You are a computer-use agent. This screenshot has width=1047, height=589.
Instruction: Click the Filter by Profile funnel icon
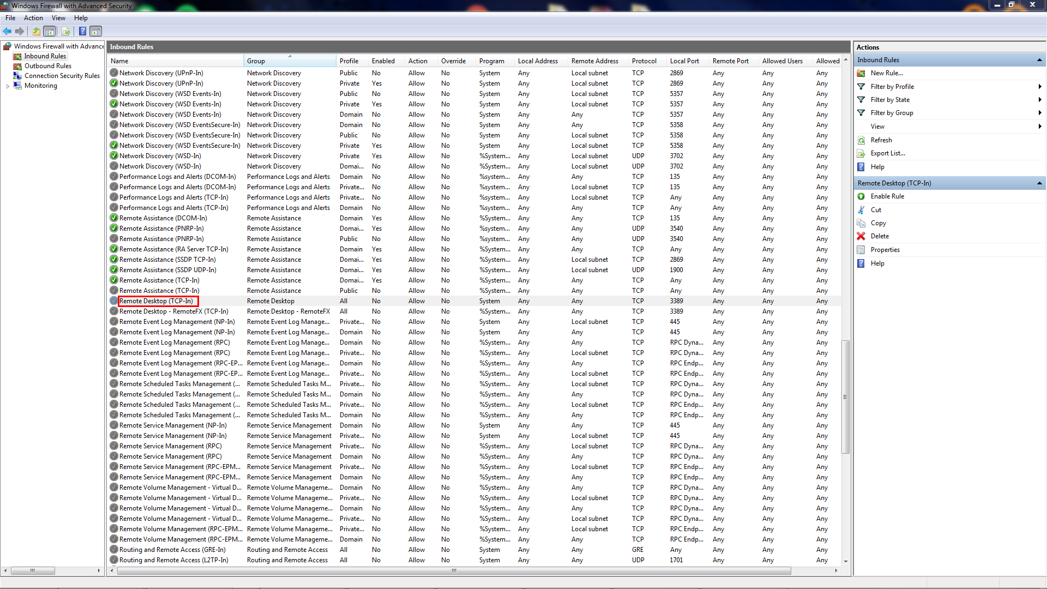coord(861,87)
